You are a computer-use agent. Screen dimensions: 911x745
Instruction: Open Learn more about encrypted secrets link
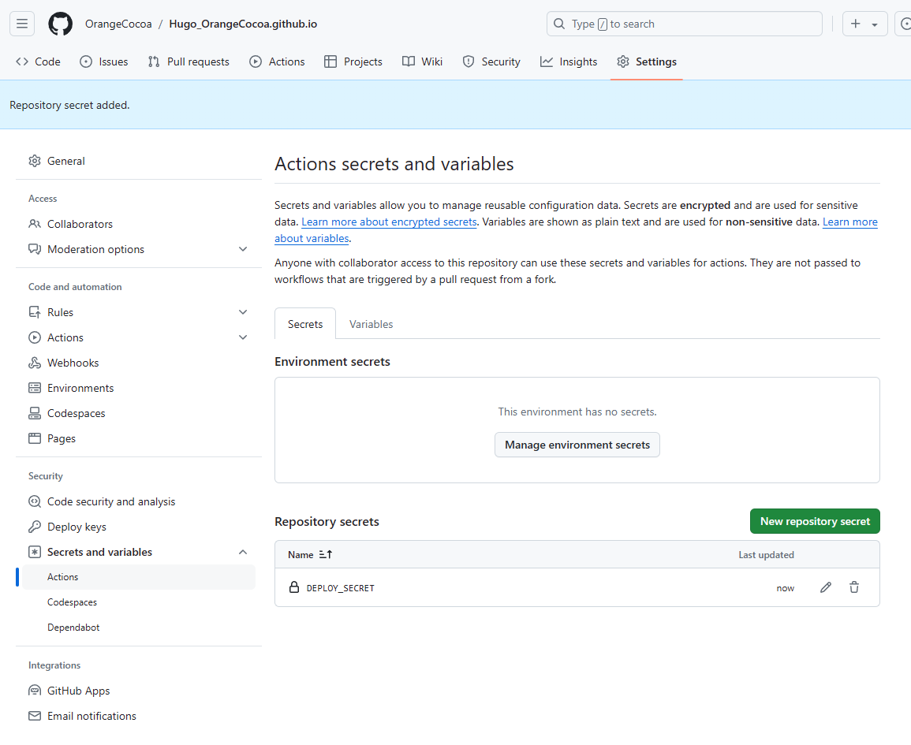pos(390,222)
